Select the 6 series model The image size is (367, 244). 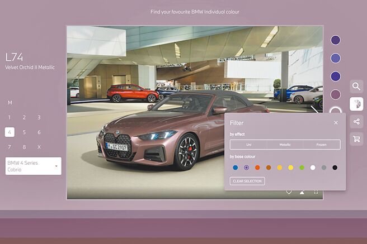[39, 132]
